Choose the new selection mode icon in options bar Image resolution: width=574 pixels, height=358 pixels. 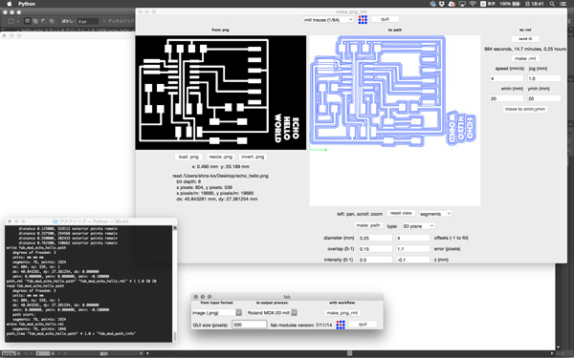coord(28,21)
